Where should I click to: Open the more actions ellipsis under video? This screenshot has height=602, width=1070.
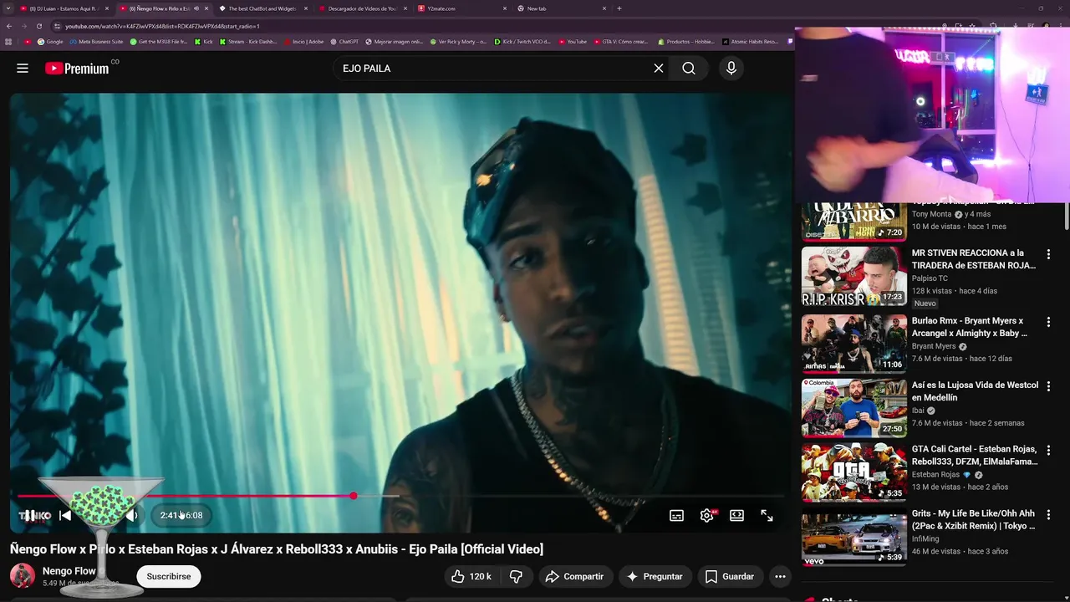(780, 576)
